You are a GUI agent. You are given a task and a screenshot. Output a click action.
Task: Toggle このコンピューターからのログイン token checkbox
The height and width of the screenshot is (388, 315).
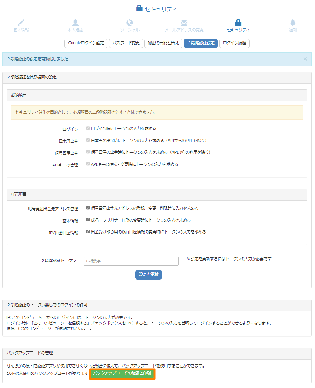tap(9, 318)
